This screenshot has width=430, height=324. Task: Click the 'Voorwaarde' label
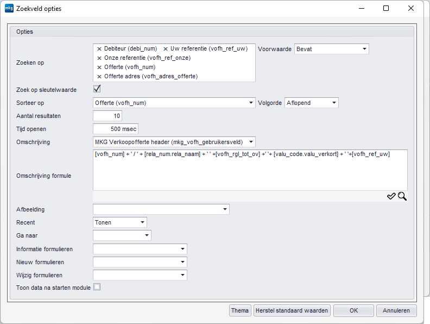click(275, 49)
